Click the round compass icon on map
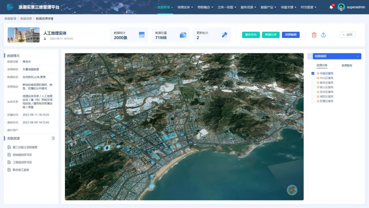The image size is (369, 208). (292, 190)
